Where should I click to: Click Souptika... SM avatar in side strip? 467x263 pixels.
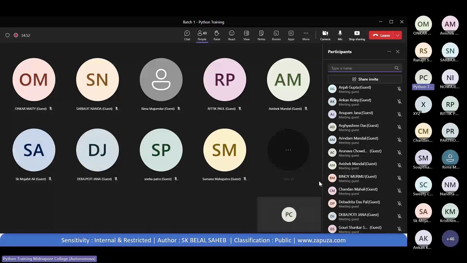(423, 158)
